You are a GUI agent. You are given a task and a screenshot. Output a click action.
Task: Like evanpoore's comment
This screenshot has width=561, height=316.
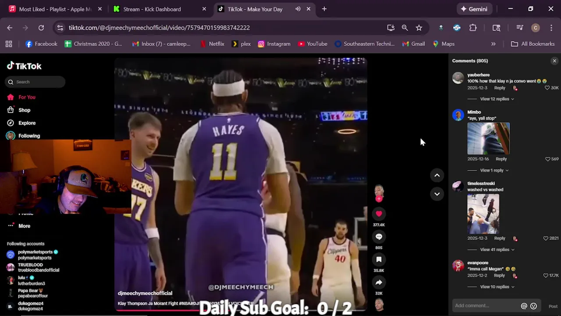pos(546,276)
